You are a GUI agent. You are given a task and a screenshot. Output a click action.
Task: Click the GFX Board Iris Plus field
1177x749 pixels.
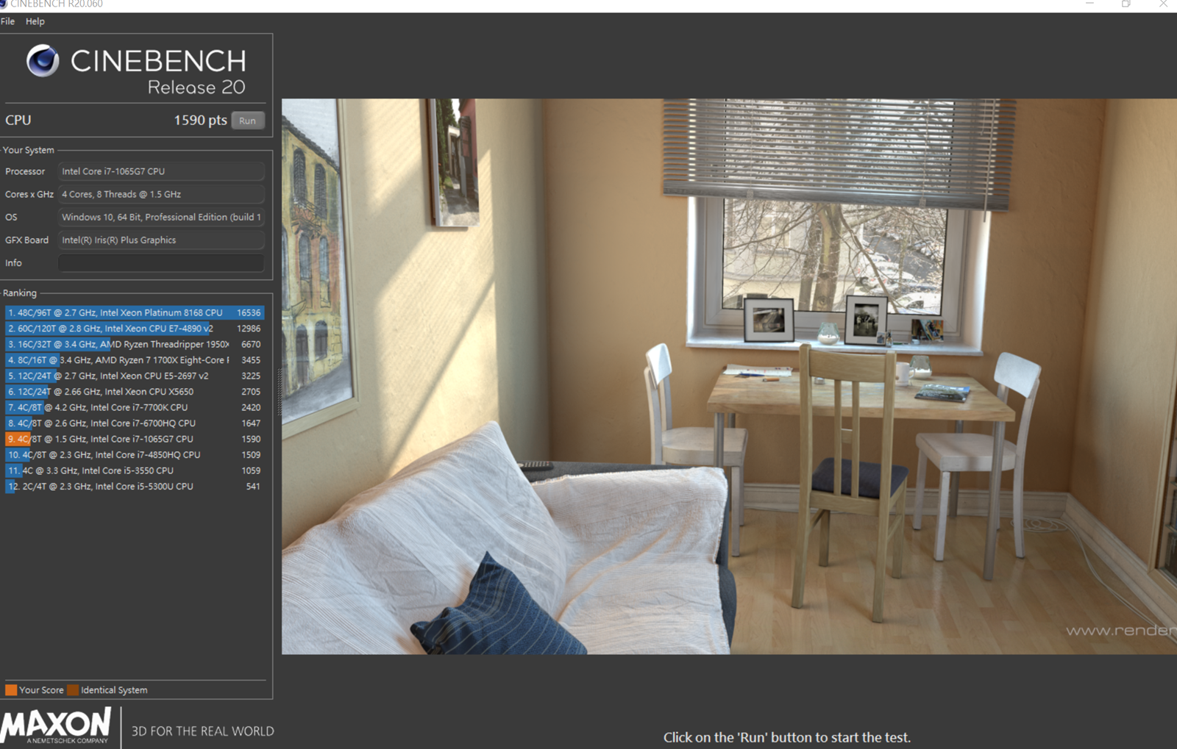pyautogui.click(x=160, y=240)
